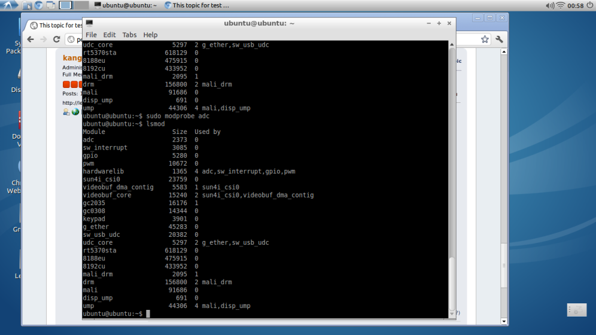
Task: Click the second 'lsmod' command line
Action: (x=124, y=124)
